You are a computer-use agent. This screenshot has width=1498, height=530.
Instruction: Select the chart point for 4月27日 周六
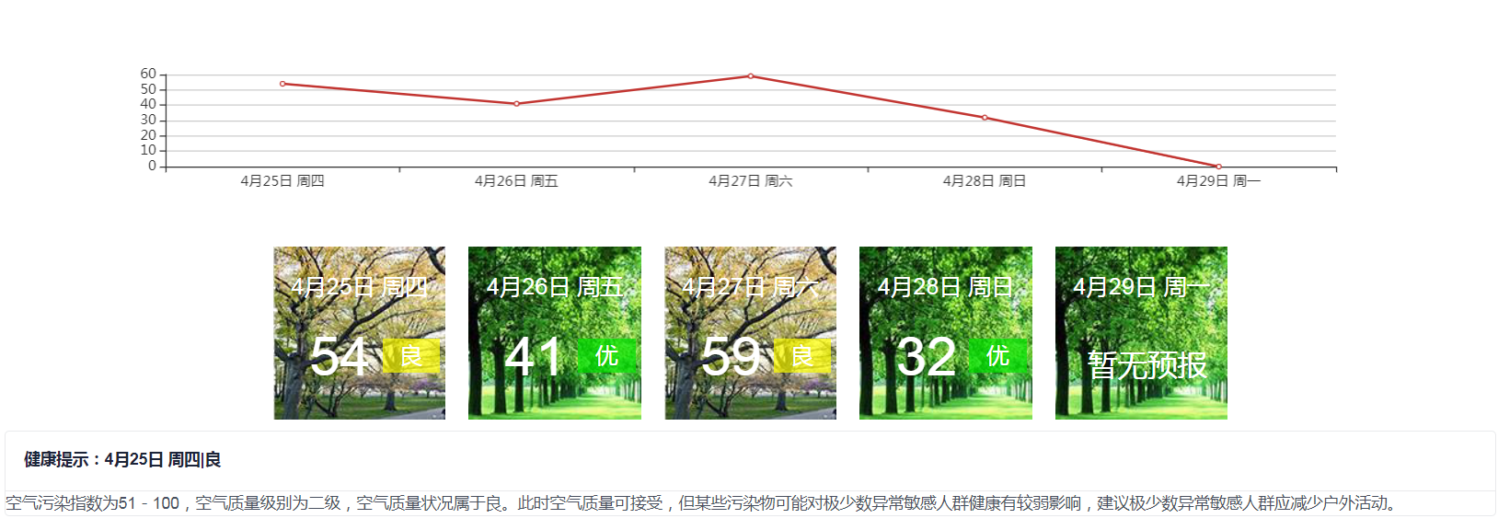tap(751, 76)
